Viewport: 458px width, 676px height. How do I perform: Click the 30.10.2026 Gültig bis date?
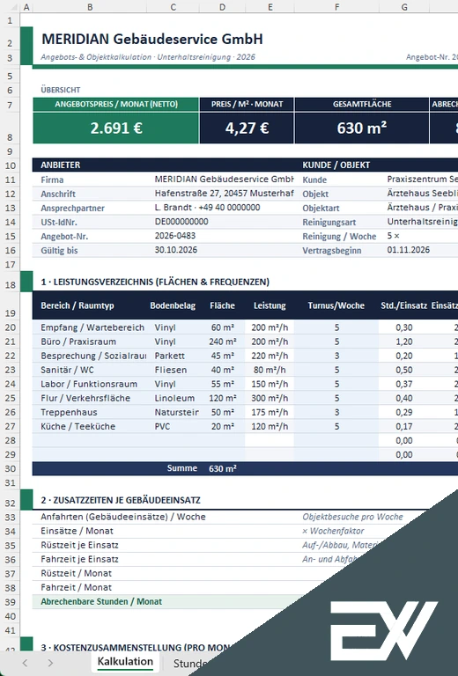point(176,250)
